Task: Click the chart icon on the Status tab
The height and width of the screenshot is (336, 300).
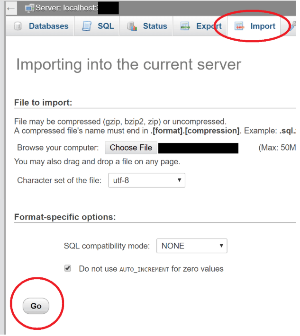Action: tap(132, 26)
